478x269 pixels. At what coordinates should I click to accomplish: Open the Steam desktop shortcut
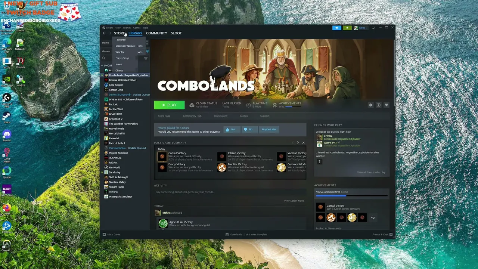pyautogui.click(x=7, y=117)
